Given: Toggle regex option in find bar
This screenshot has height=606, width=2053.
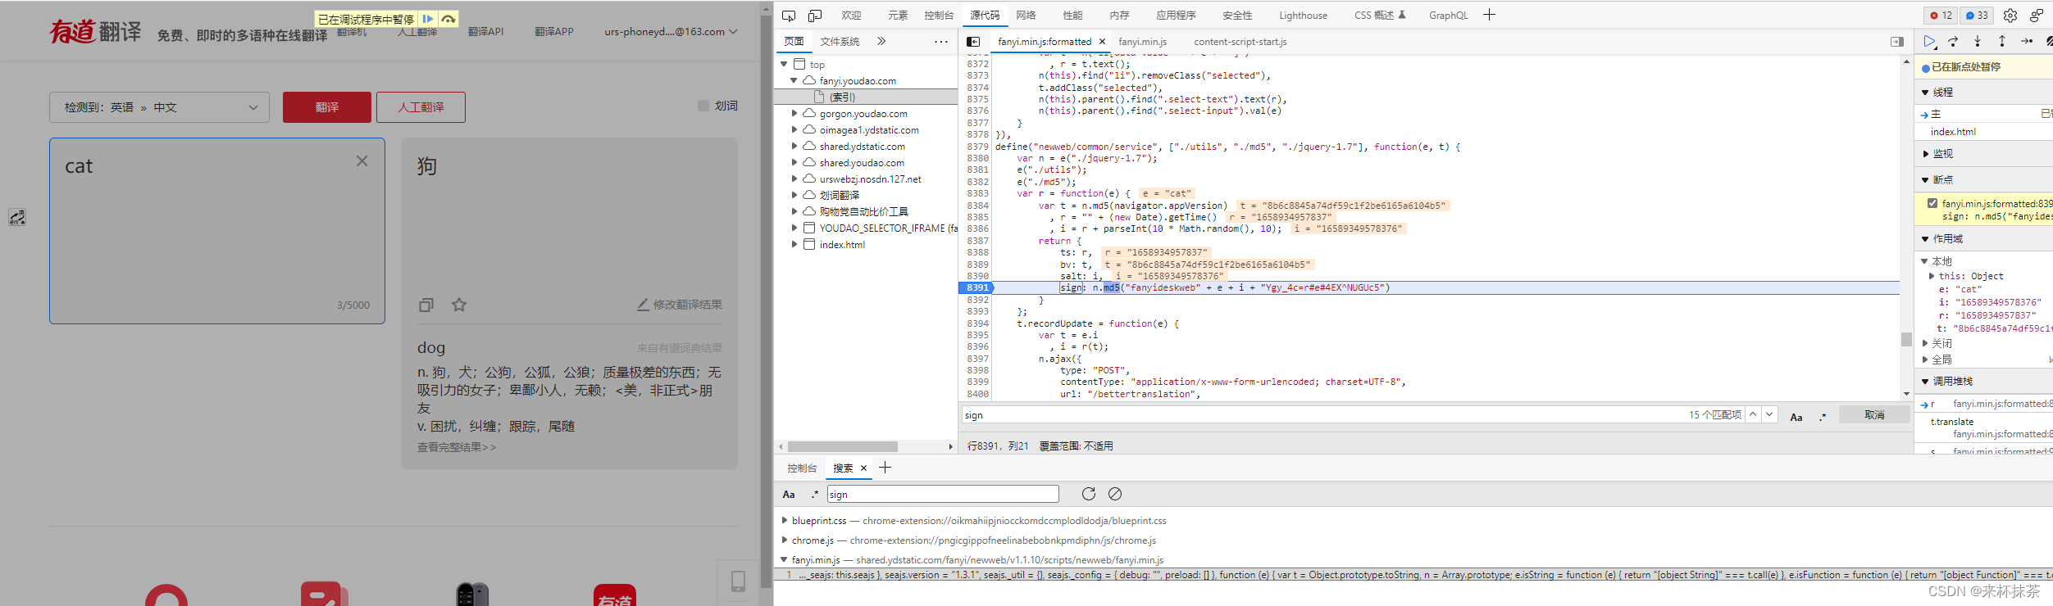Looking at the screenshot, I should coord(1823,417).
